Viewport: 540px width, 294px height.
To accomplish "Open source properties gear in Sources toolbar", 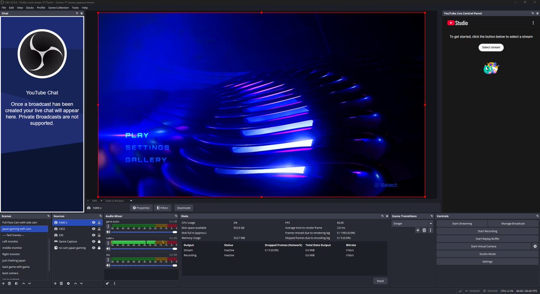I will [x=68, y=283].
